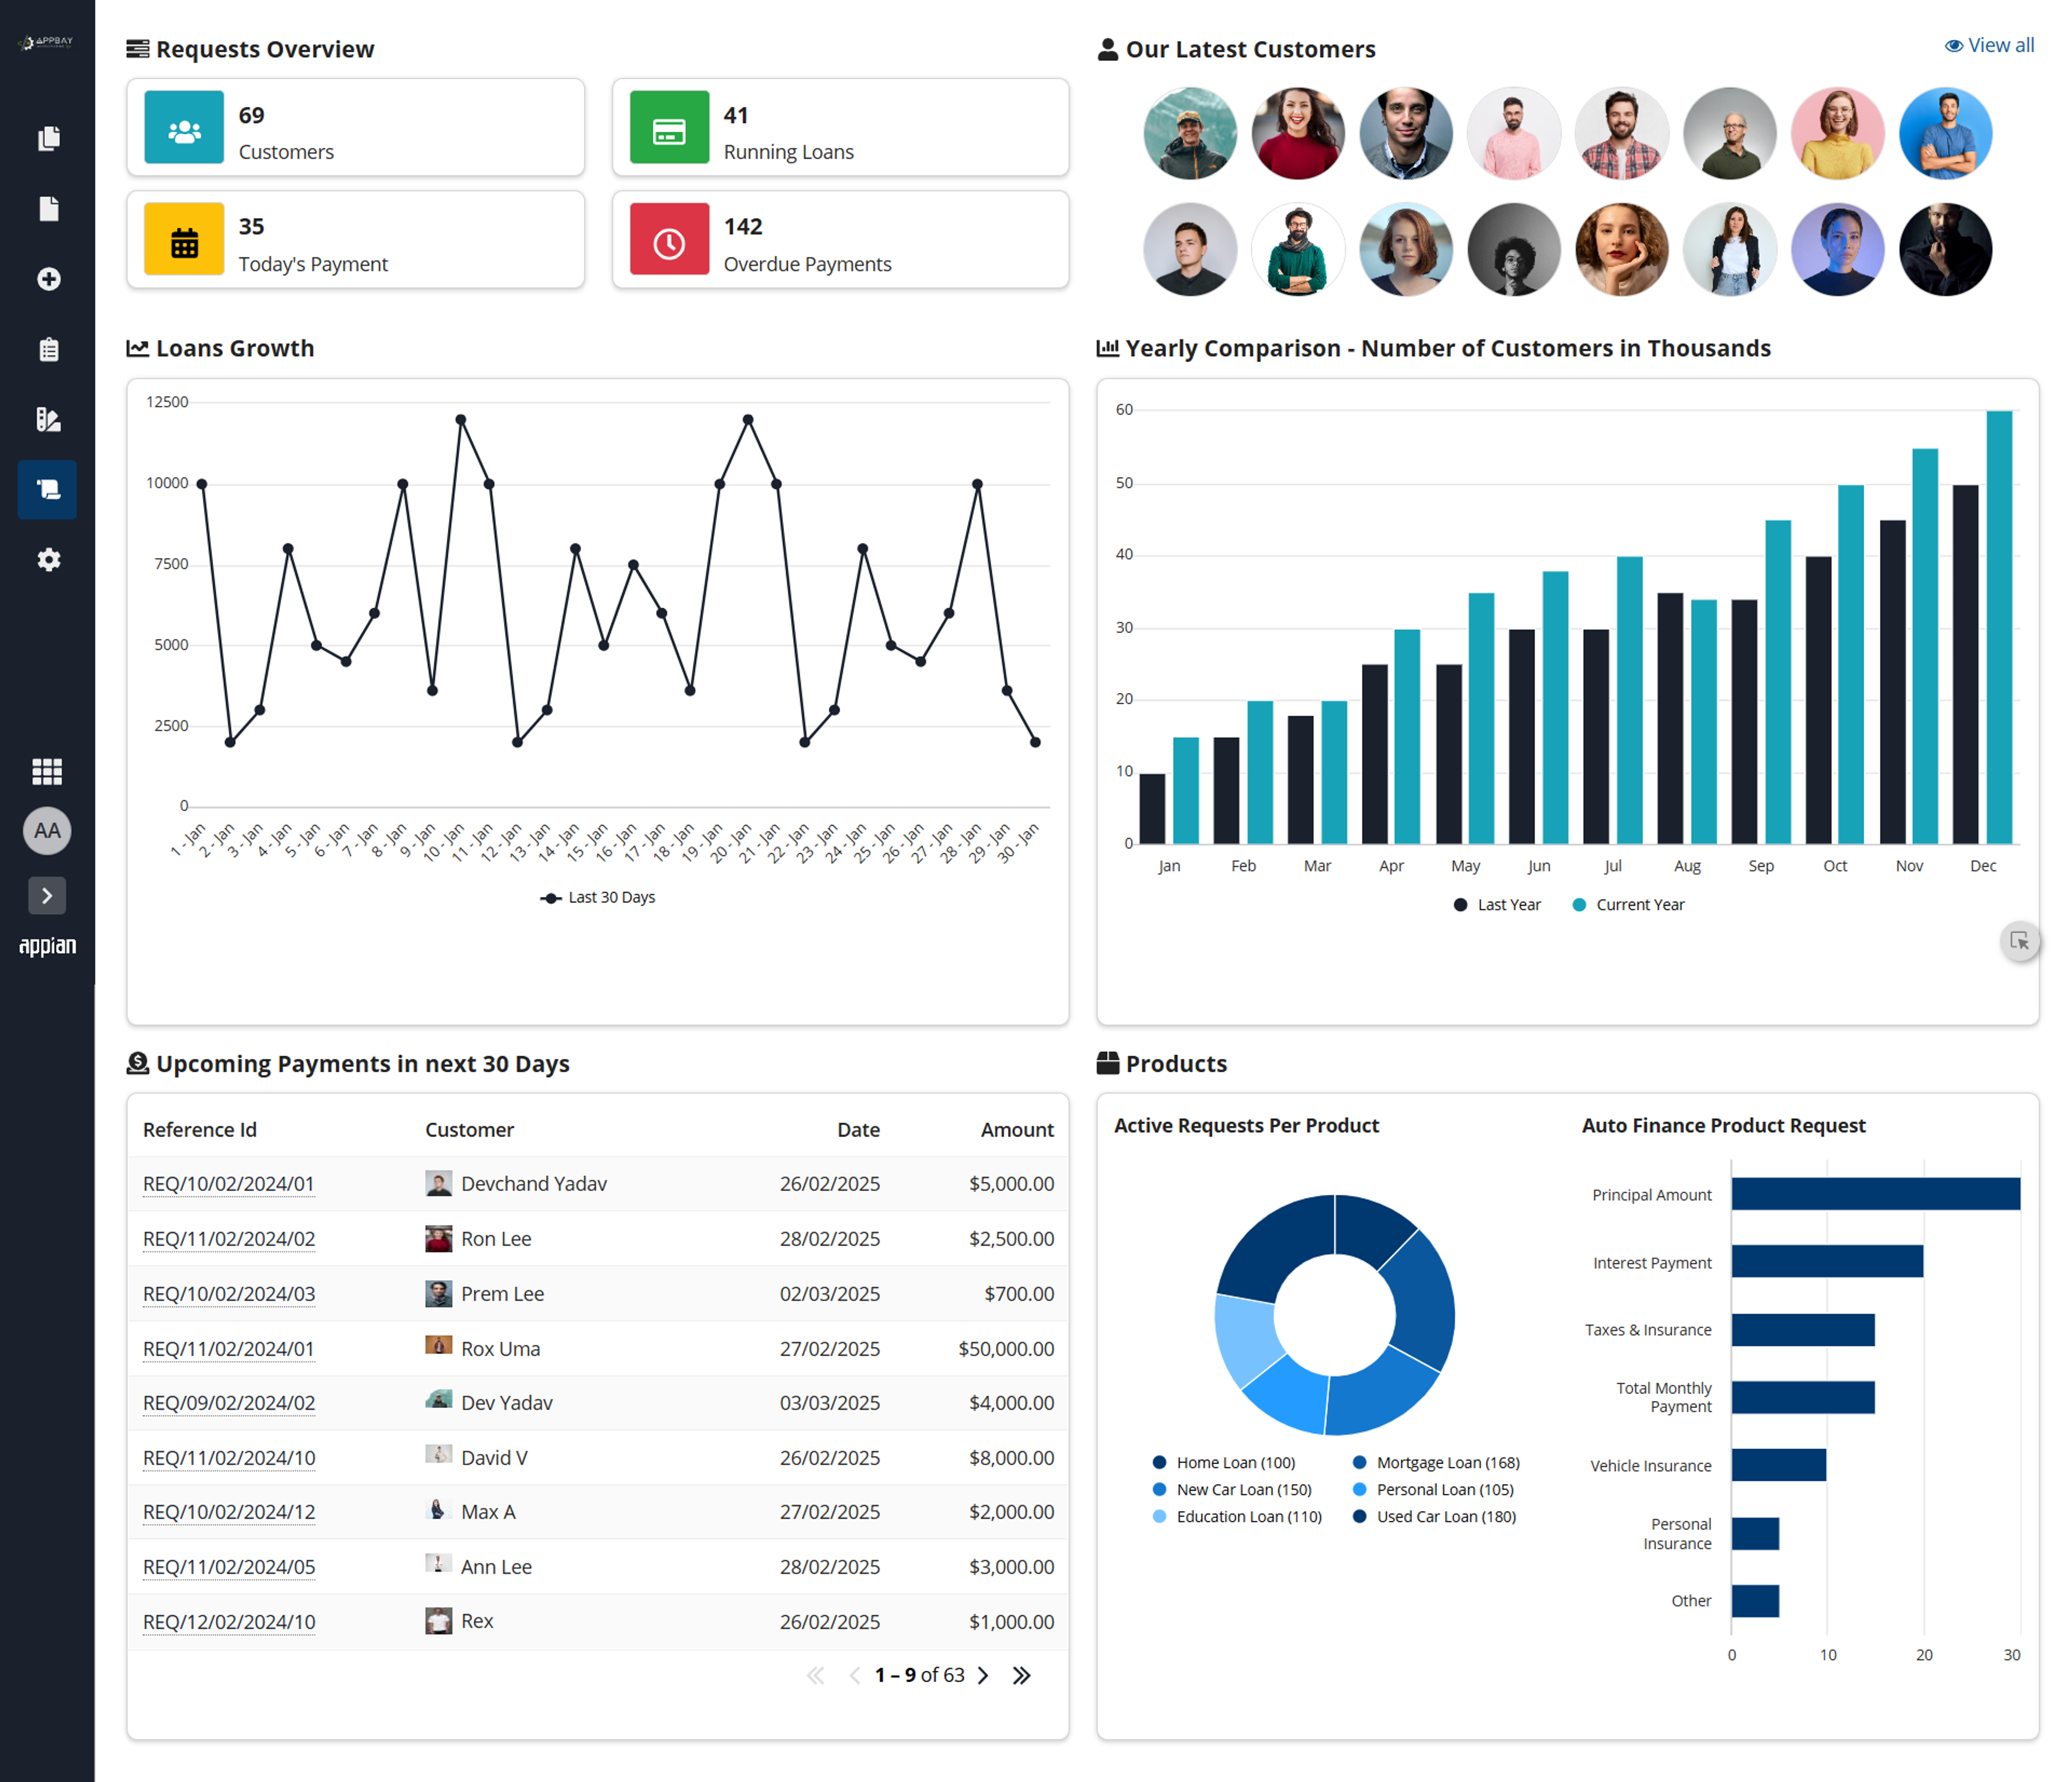
Task: Open customer avatar woman in yellow top
Action: tap(1837, 133)
